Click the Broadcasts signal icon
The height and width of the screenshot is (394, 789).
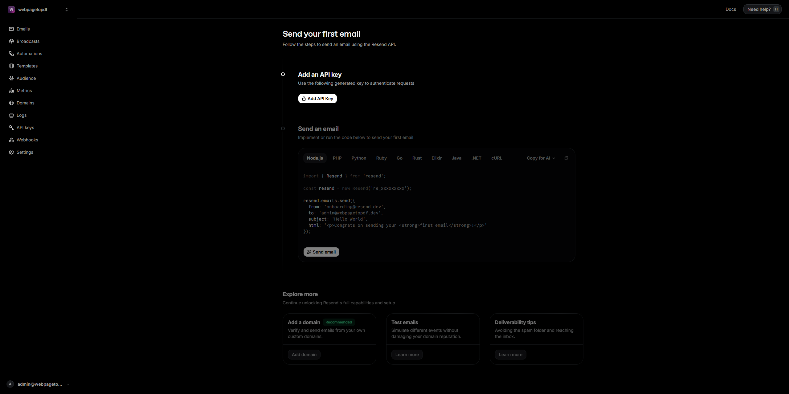click(x=11, y=41)
